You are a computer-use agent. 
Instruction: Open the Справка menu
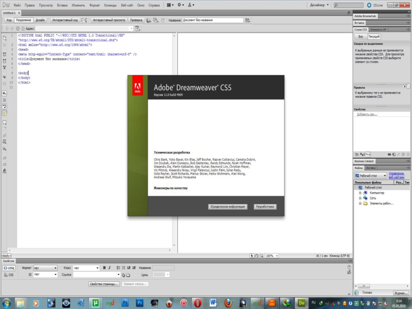click(154, 5)
